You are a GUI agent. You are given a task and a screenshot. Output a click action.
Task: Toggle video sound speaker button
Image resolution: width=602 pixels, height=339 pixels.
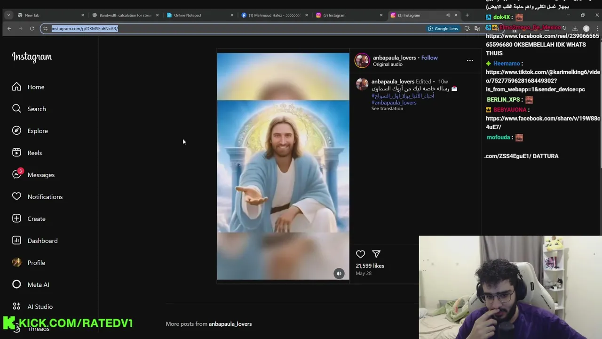pyautogui.click(x=339, y=274)
